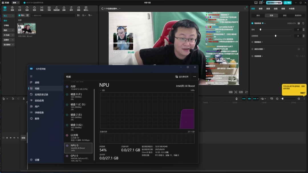The width and height of the screenshot is (308, 173).
Task: Open the player panel hamburger menu
Action: [245, 9]
